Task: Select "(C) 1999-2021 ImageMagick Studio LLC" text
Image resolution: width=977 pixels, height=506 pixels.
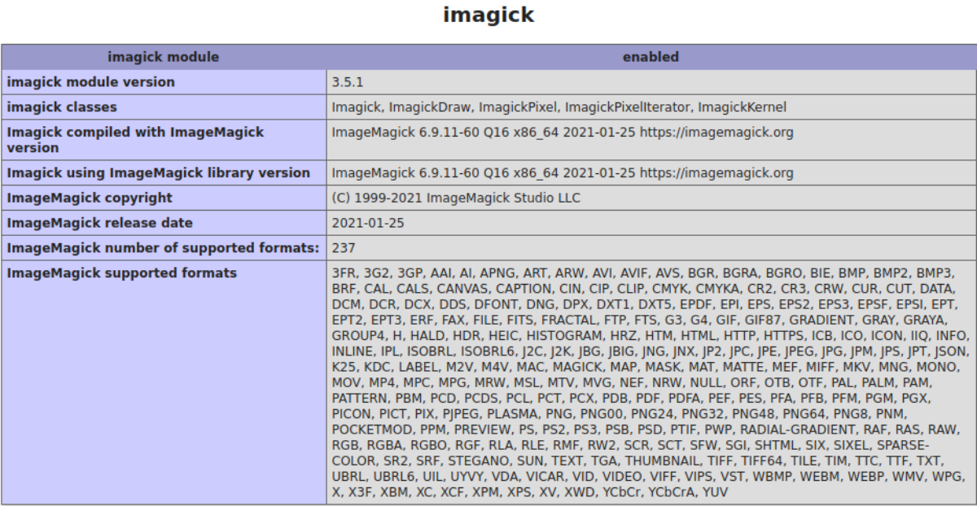Action: (x=456, y=198)
